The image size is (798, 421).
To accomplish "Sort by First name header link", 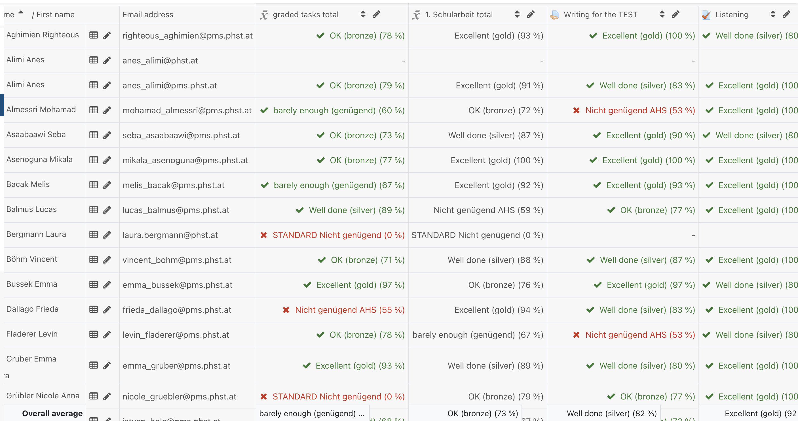I will [56, 14].
